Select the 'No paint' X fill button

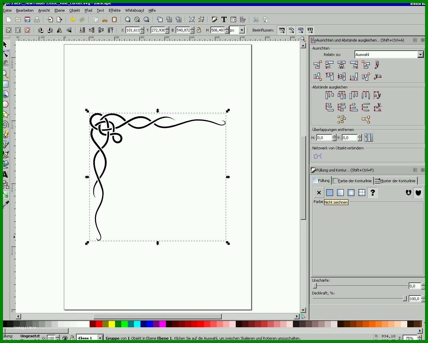(x=319, y=193)
